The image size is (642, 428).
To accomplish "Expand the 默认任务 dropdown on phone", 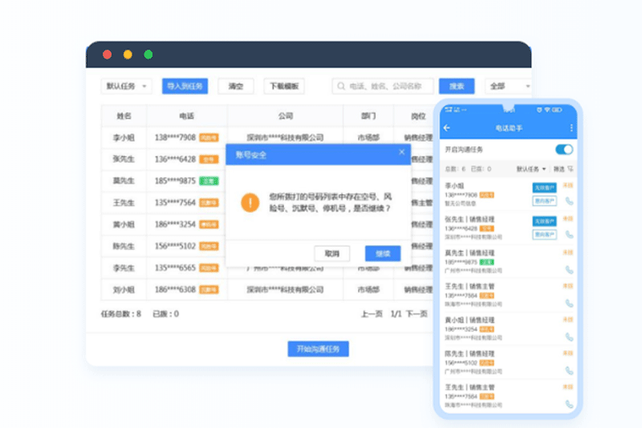I will [531, 169].
